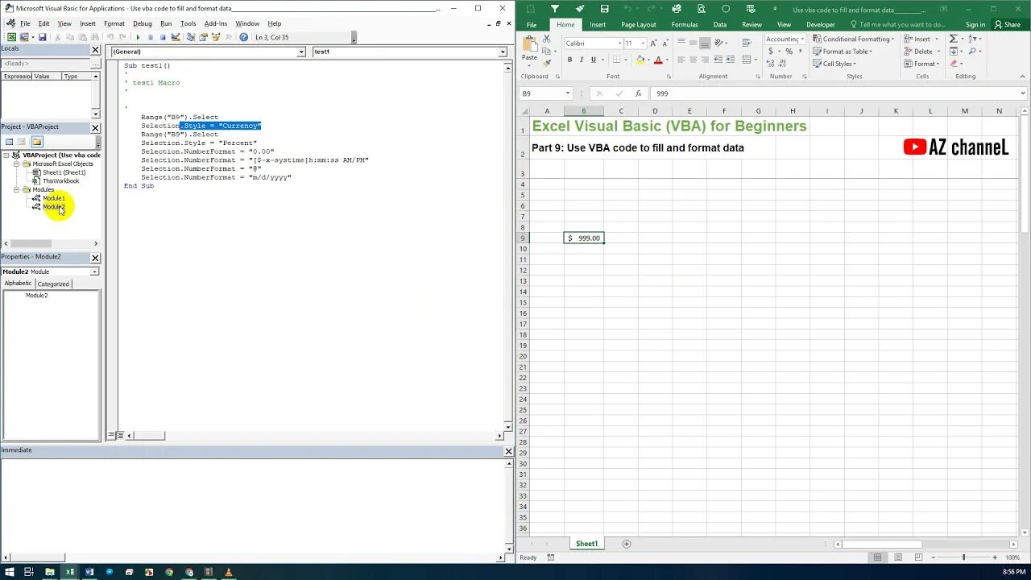1031x580 pixels.
Task: Open the Calibri font name dropdown
Action: click(x=619, y=43)
